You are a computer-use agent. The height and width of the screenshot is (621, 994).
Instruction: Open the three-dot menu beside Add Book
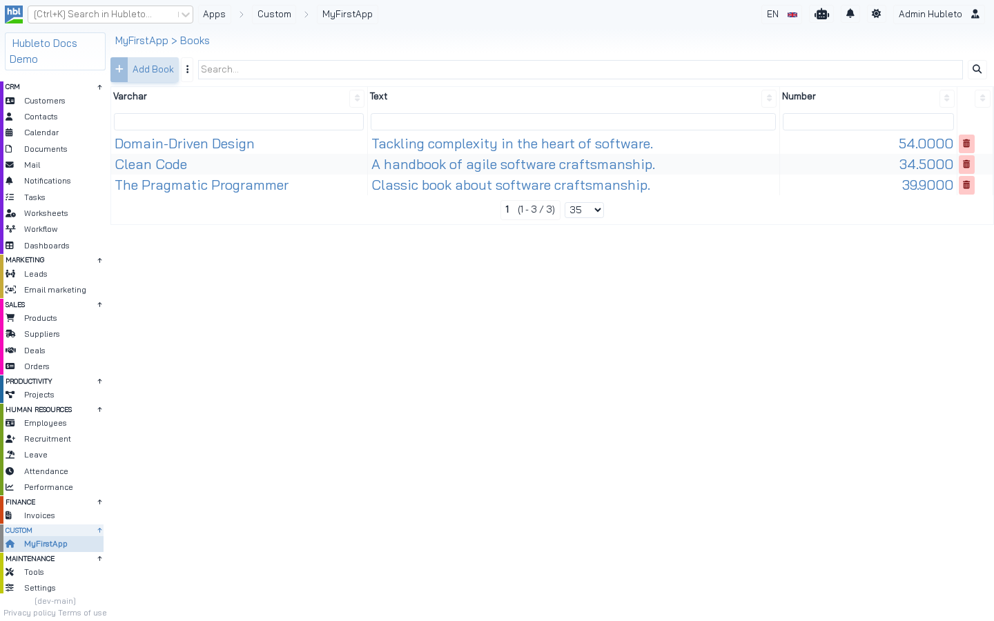188,69
